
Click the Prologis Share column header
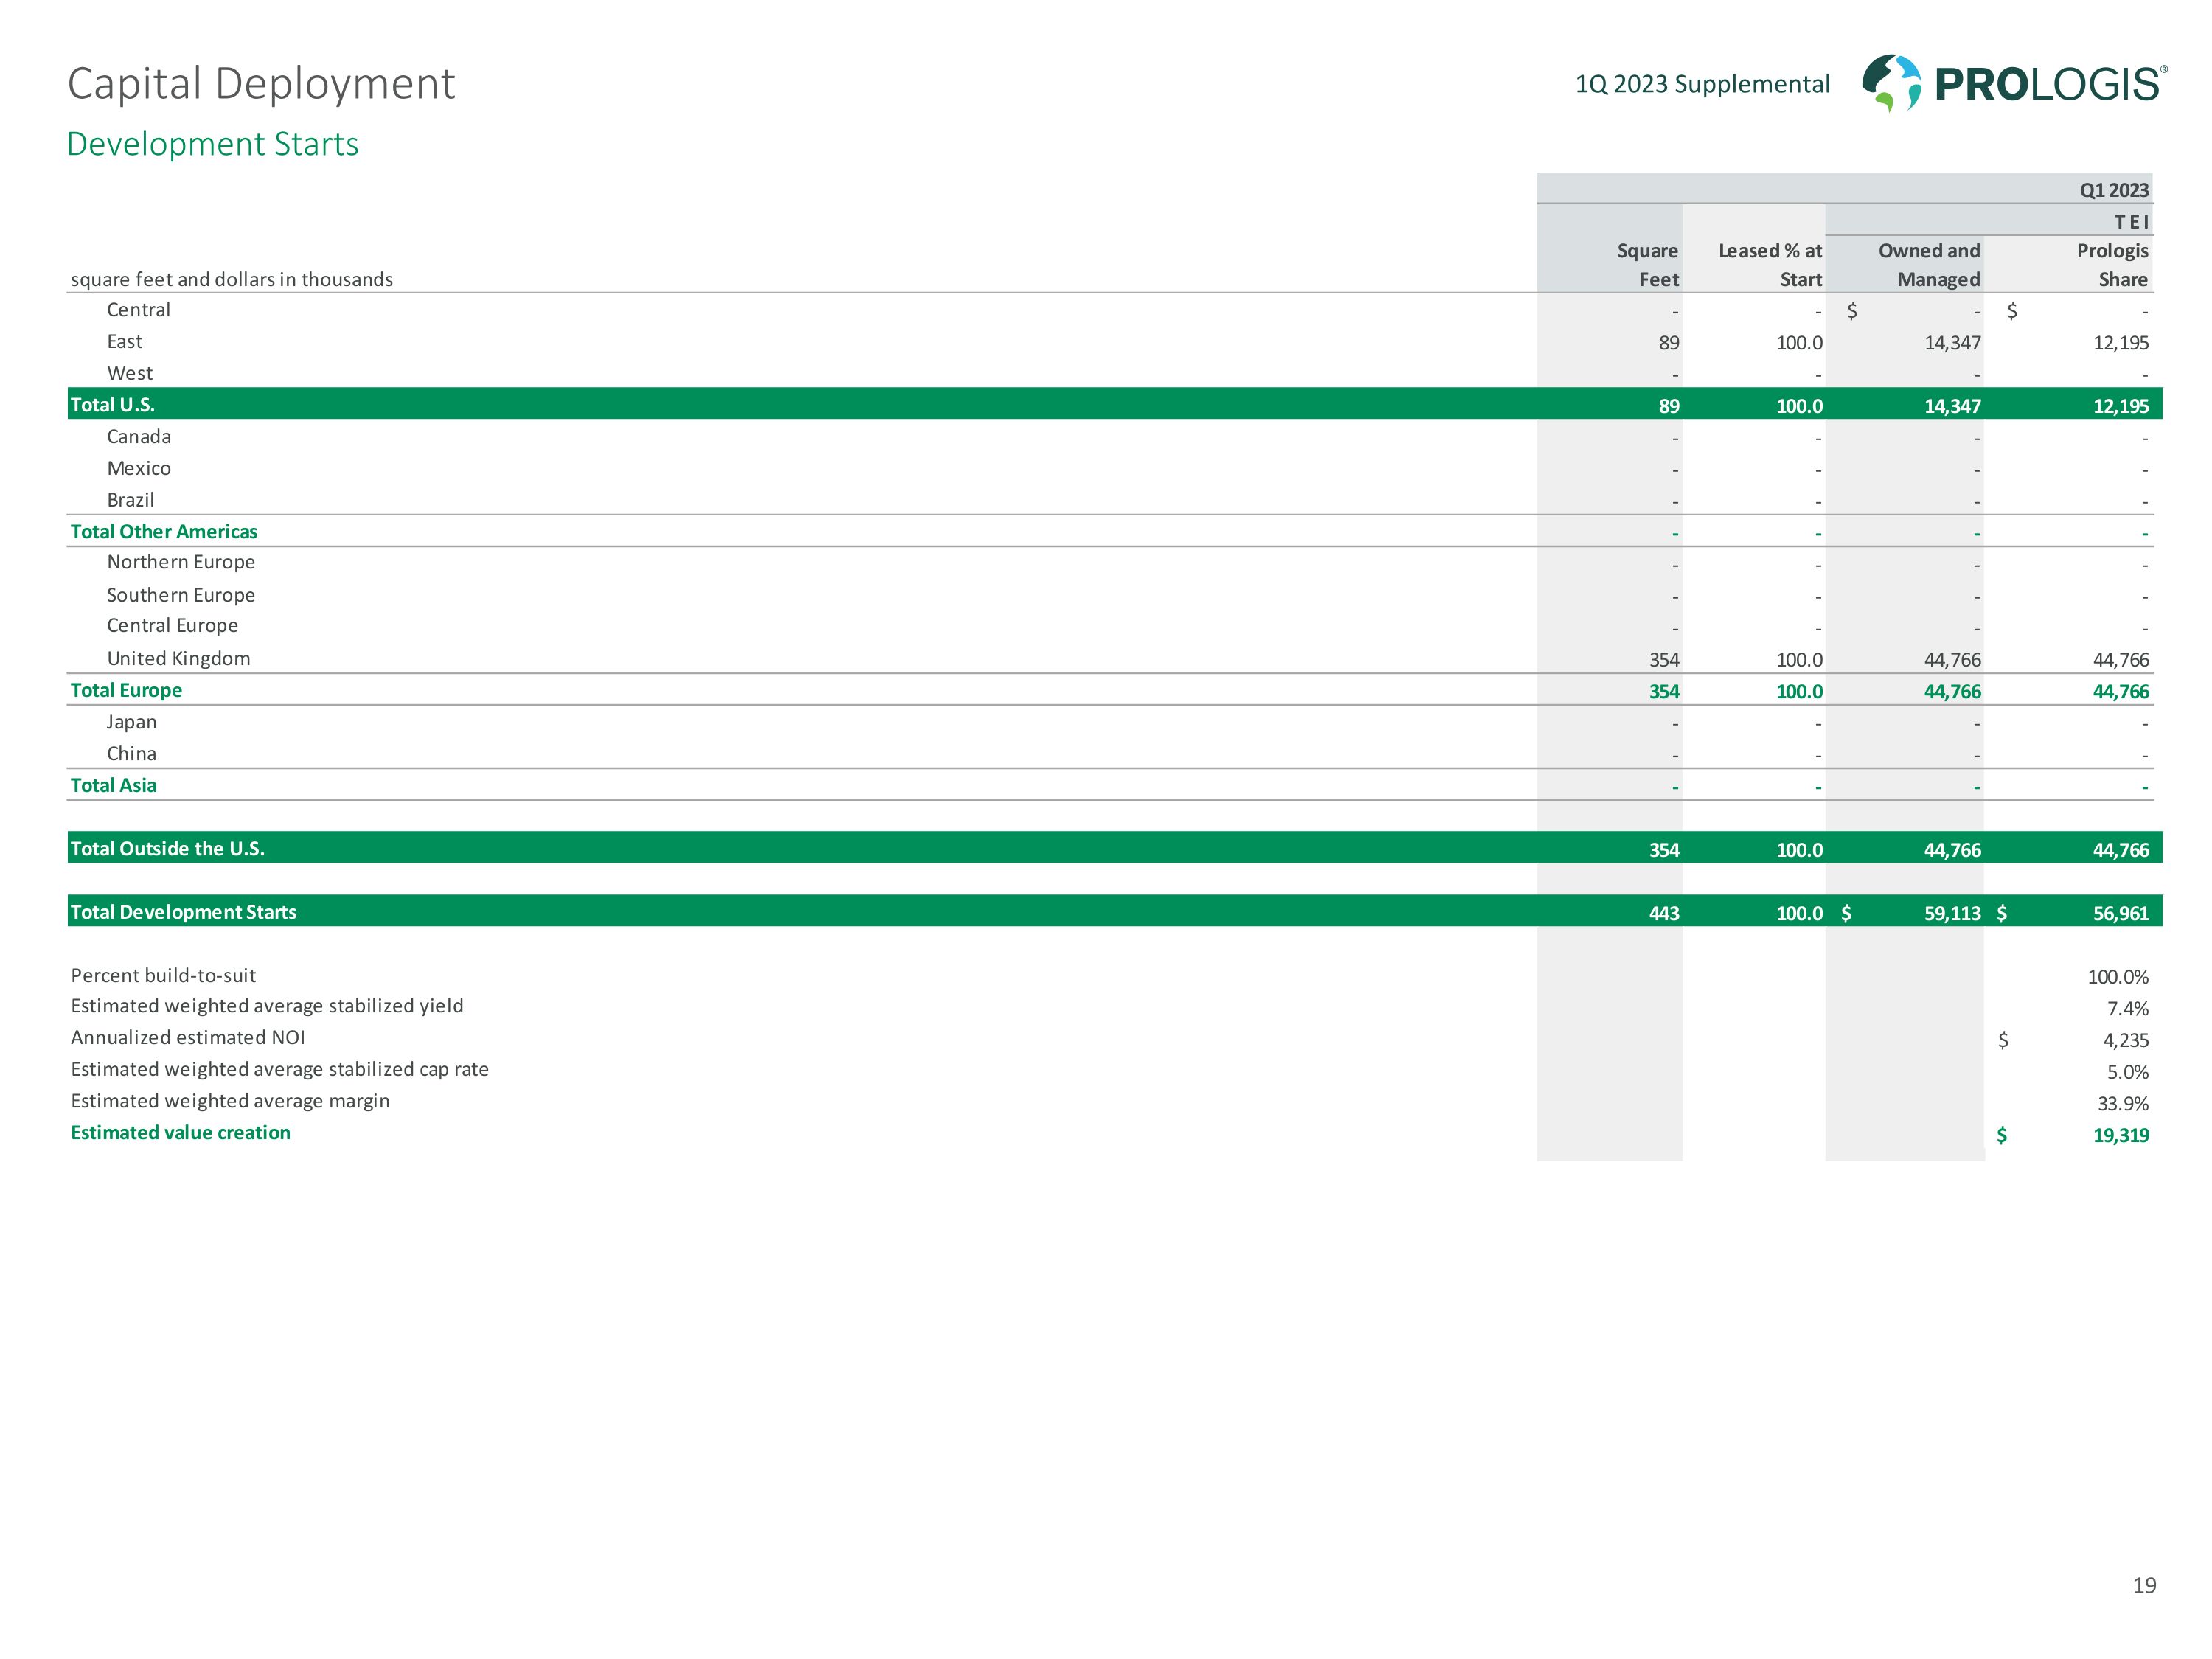click(2111, 265)
